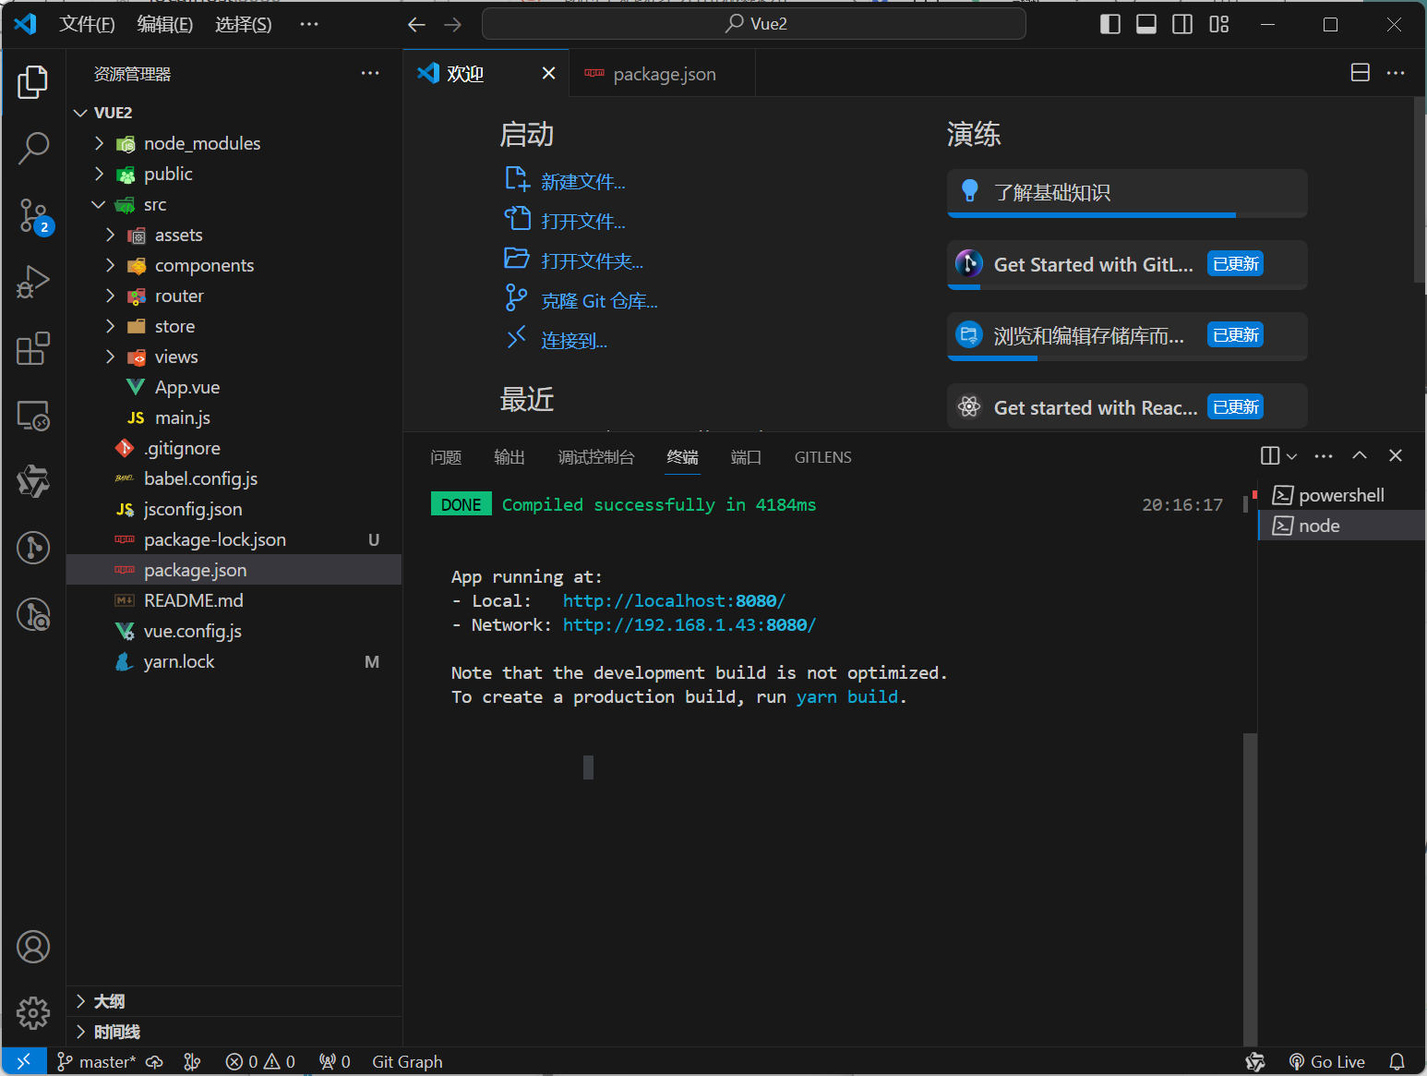Click the remote window indicator in status bar

24,1062
